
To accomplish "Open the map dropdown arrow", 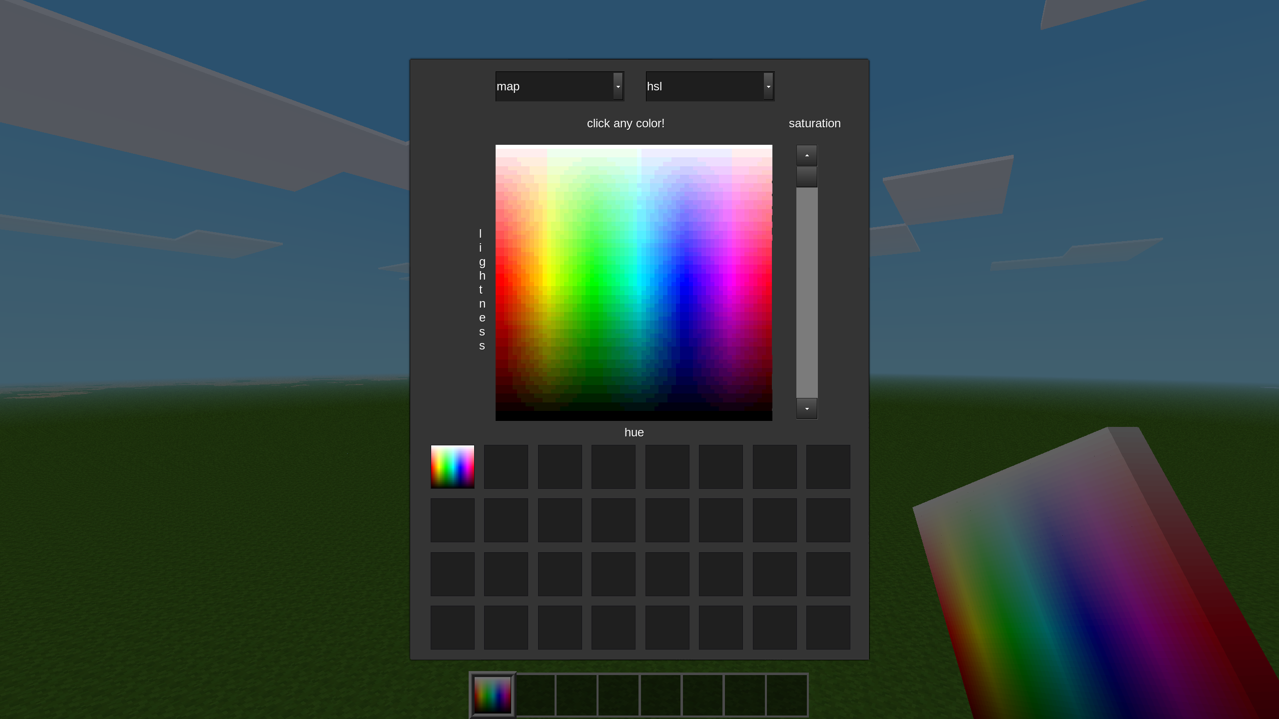I will [x=618, y=86].
